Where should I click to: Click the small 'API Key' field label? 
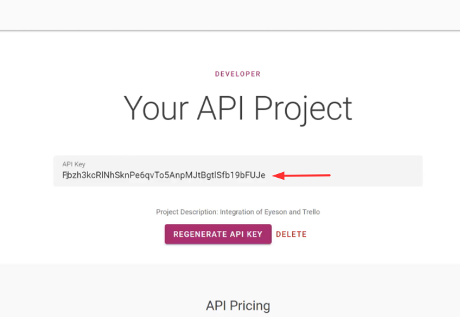(x=73, y=165)
